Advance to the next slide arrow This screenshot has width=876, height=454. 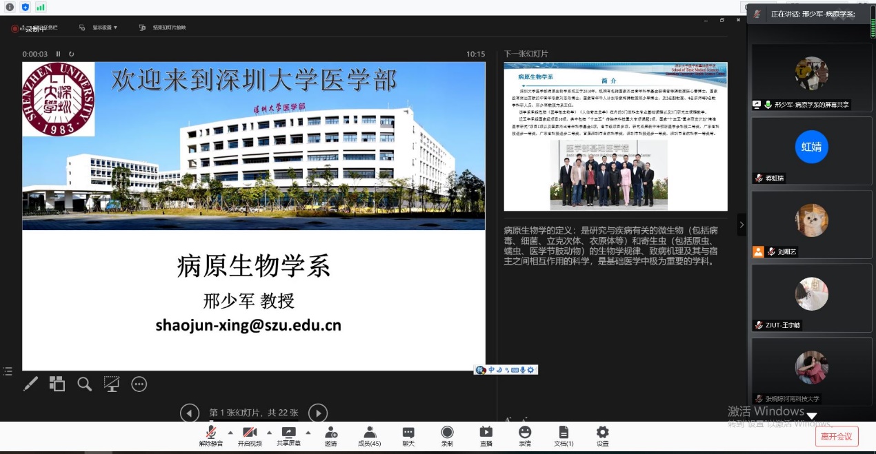pos(317,413)
